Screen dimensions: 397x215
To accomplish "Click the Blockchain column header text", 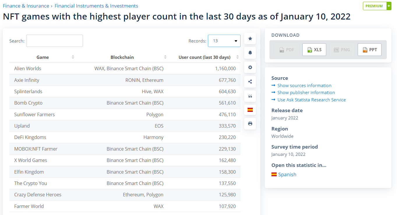I will coord(122,57).
